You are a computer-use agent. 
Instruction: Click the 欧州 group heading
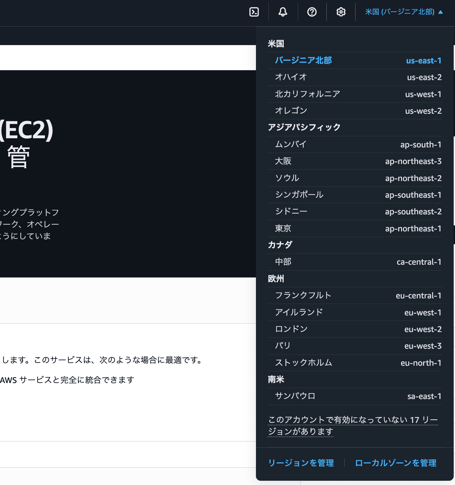276,278
